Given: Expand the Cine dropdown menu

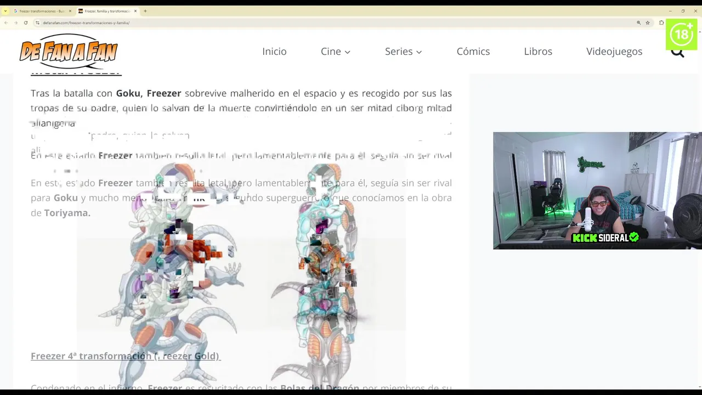Looking at the screenshot, I should 336,51.
